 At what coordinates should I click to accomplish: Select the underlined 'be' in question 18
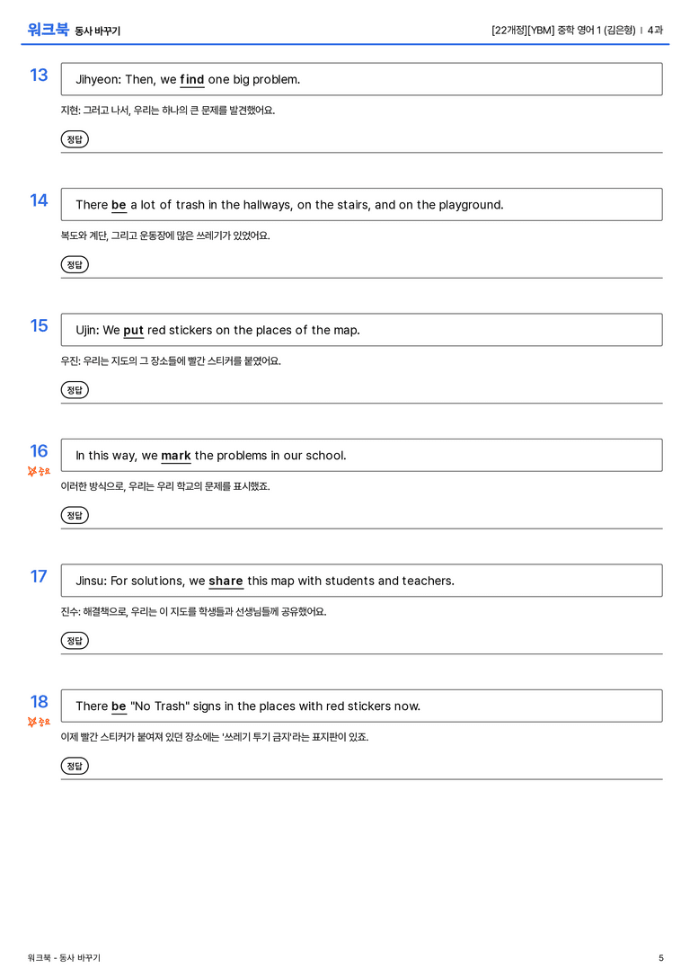pos(119,706)
